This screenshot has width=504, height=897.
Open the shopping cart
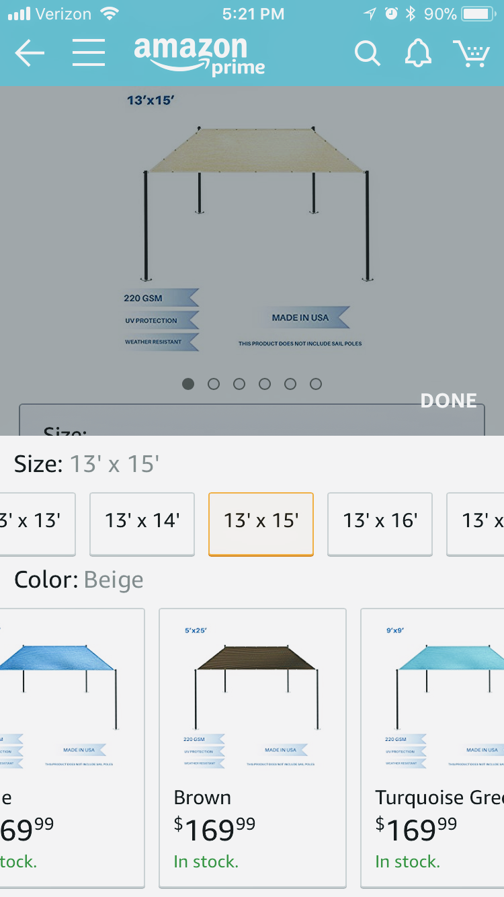(471, 54)
